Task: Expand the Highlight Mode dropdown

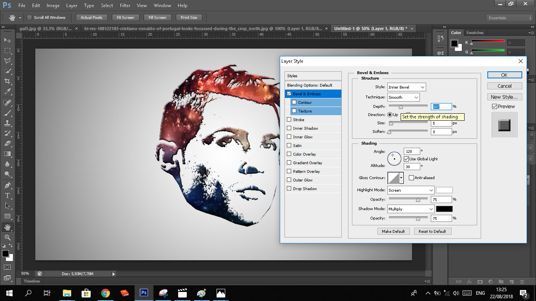Action: point(410,190)
